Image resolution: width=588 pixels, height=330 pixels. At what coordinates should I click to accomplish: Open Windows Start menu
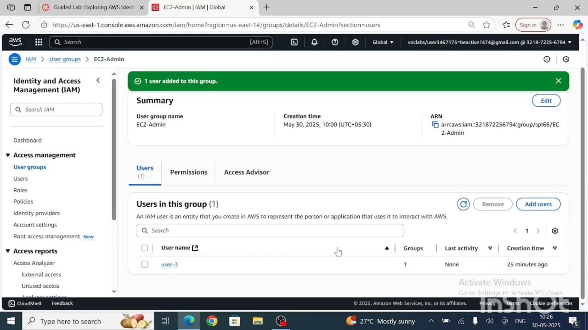click(11, 321)
